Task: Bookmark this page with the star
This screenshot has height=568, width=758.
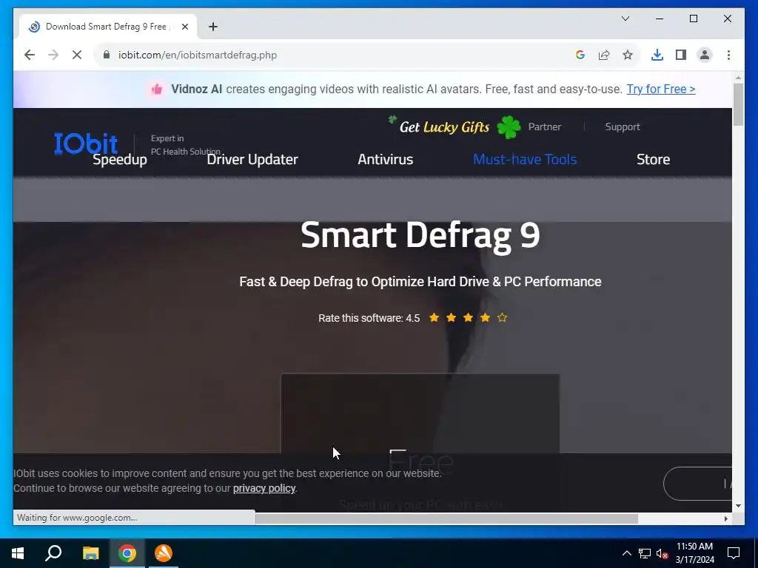Action: [x=628, y=55]
